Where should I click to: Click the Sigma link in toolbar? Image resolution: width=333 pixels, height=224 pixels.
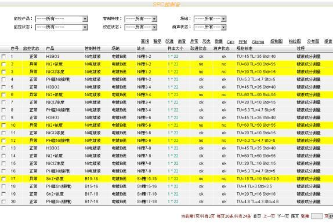pos(258,42)
